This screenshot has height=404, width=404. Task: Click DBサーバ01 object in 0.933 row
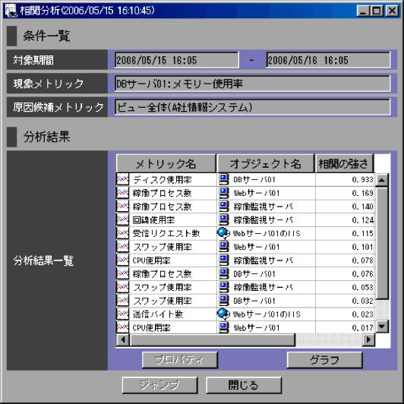(254, 179)
